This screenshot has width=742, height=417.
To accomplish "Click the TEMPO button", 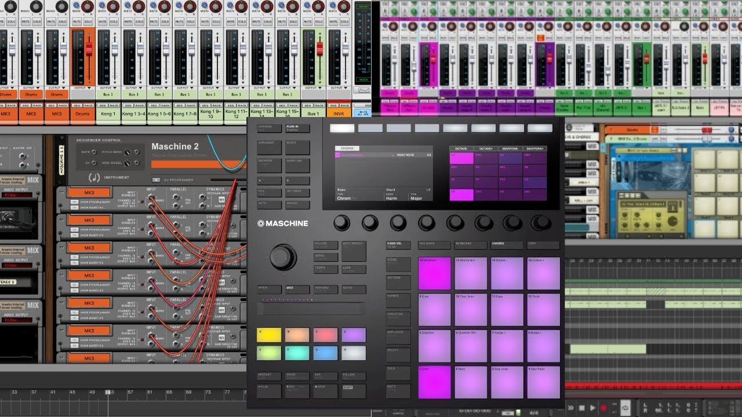I will tap(326, 269).
